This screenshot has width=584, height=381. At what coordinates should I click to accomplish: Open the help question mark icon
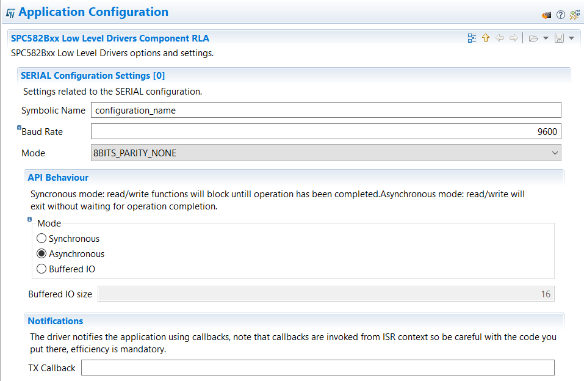[x=560, y=15]
